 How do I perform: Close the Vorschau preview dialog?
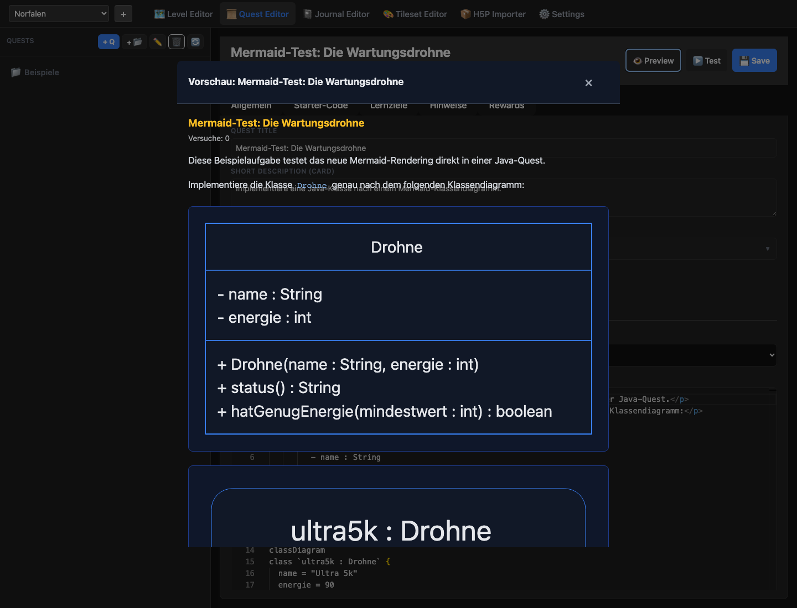click(588, 83)
